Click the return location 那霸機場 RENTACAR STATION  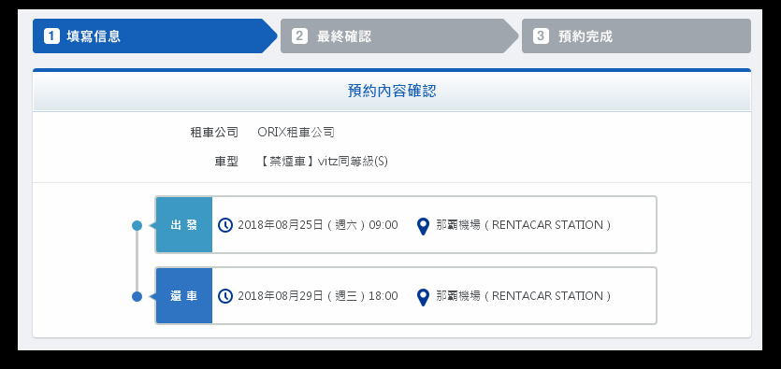click(x=523, y=296)
